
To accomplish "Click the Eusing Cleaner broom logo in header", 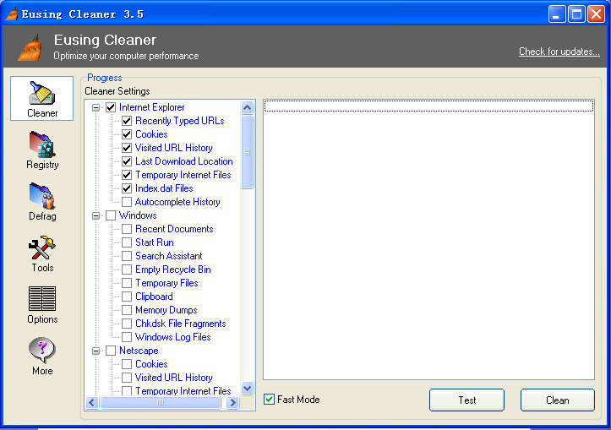I will 30,48.
